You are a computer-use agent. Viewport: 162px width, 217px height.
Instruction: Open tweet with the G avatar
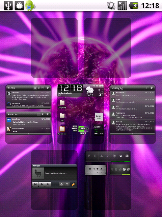coord(28,96)
